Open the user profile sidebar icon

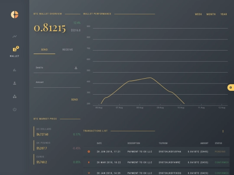click(15, 83)
